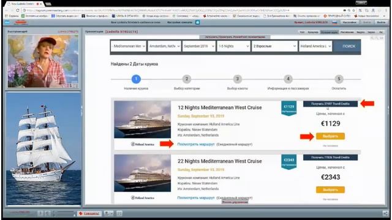392x220 pixels.
Task: Select step 3 Выбор каюты
Action: pyautogui.click(x=237, y=79)
